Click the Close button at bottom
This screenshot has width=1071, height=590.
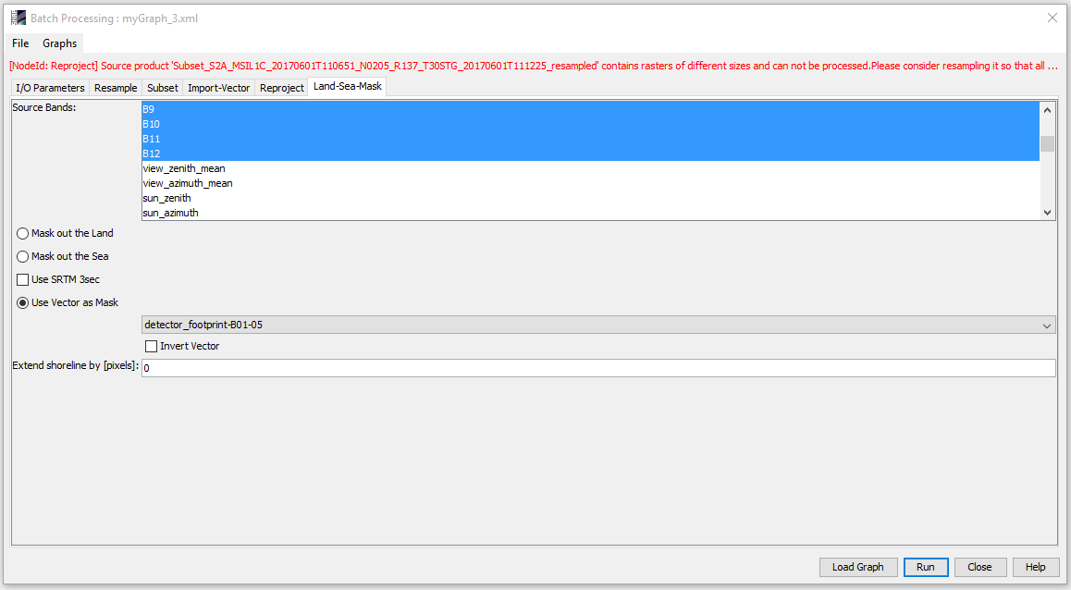[979, 567]
